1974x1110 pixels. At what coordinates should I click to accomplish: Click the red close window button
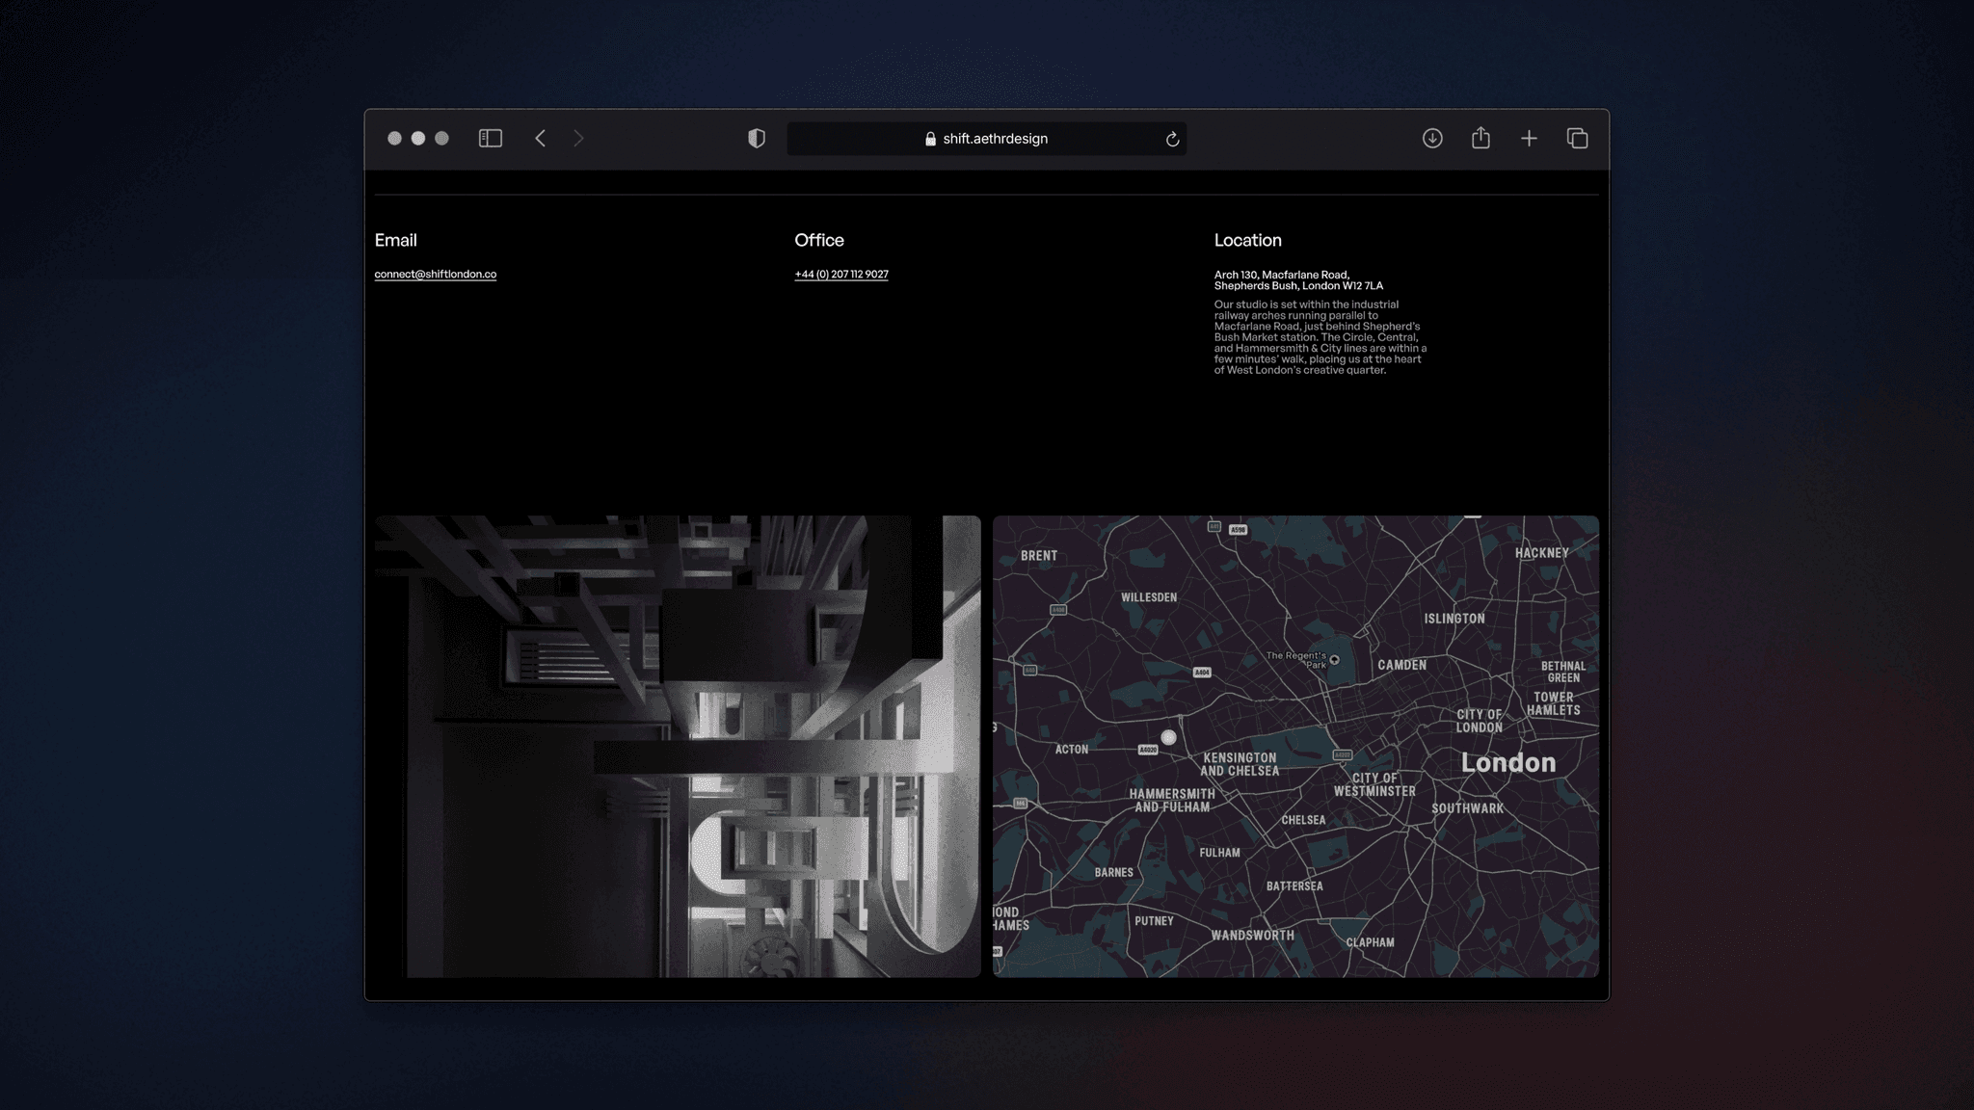pyautogui.click(x=394, y=139)
